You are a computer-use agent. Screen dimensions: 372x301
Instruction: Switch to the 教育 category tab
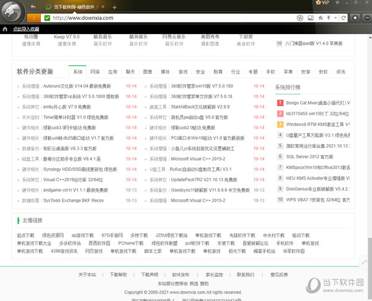pos(218,72)
